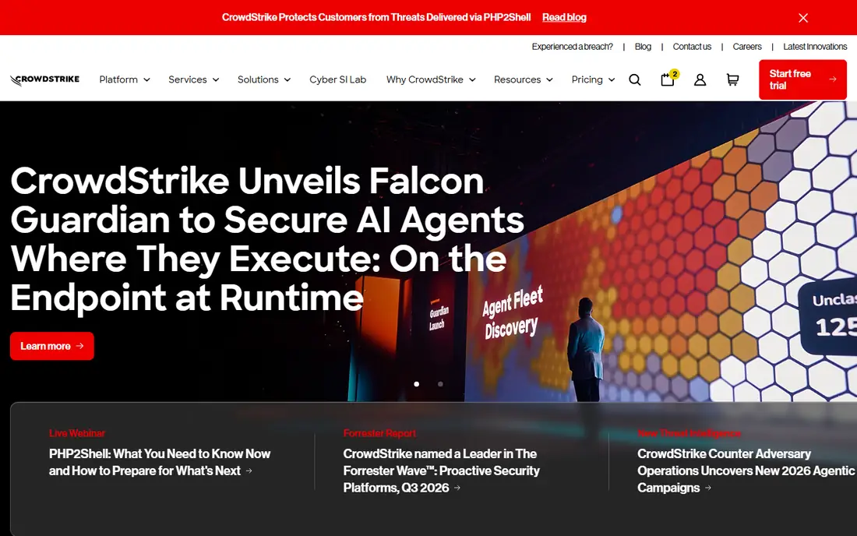Dismiss the red announcement banner
Screen dimensions: 857x536
(x=803, y=17)
